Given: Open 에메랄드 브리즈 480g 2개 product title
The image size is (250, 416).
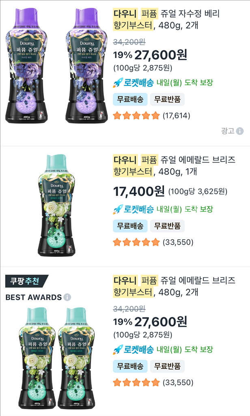Looking at the screenshot, I should 174,286.
